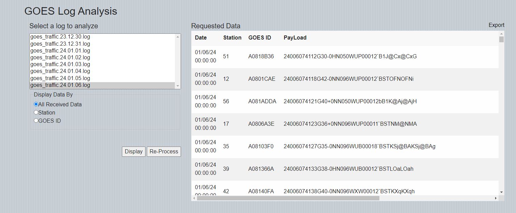Click horizontal scrollbar right arrow
This screenshot has height=213, width=516.
496,198
